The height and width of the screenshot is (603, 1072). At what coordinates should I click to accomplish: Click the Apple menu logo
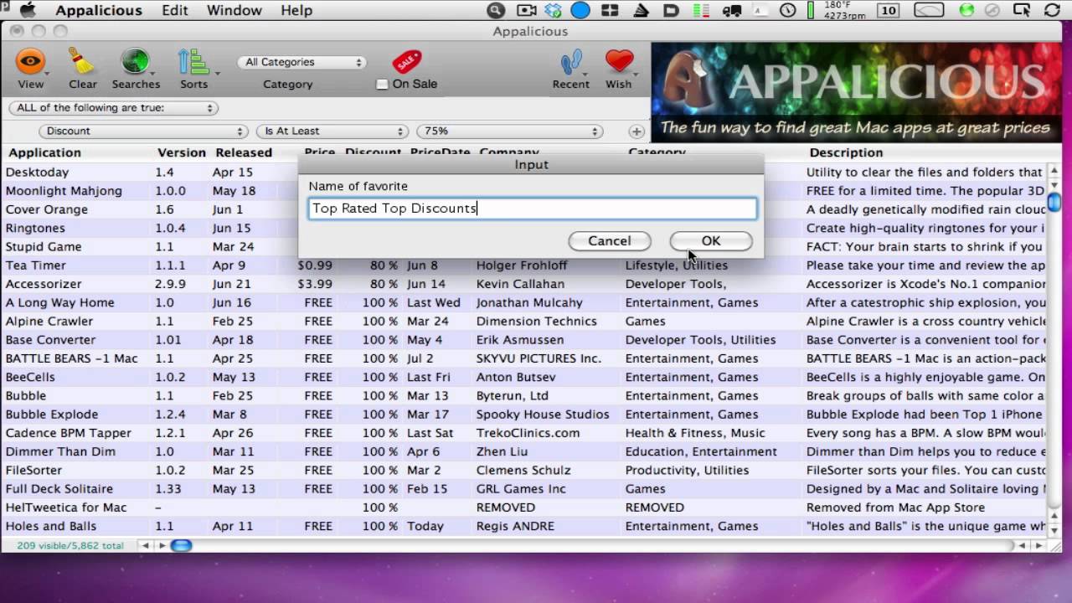point(27,10)
